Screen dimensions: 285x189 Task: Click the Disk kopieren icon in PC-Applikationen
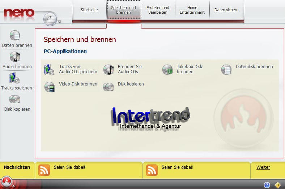point(109,87)
